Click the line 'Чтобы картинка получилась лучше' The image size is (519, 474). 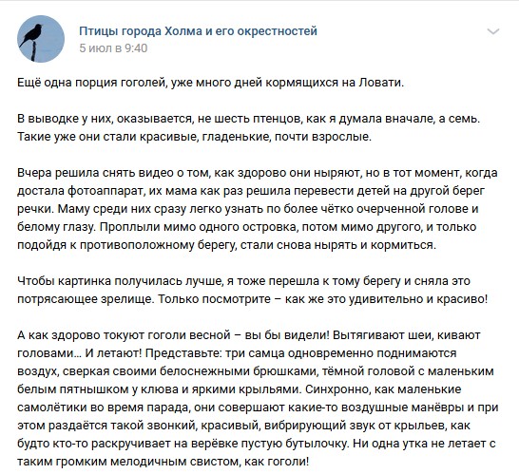click(x=243, y=281)
